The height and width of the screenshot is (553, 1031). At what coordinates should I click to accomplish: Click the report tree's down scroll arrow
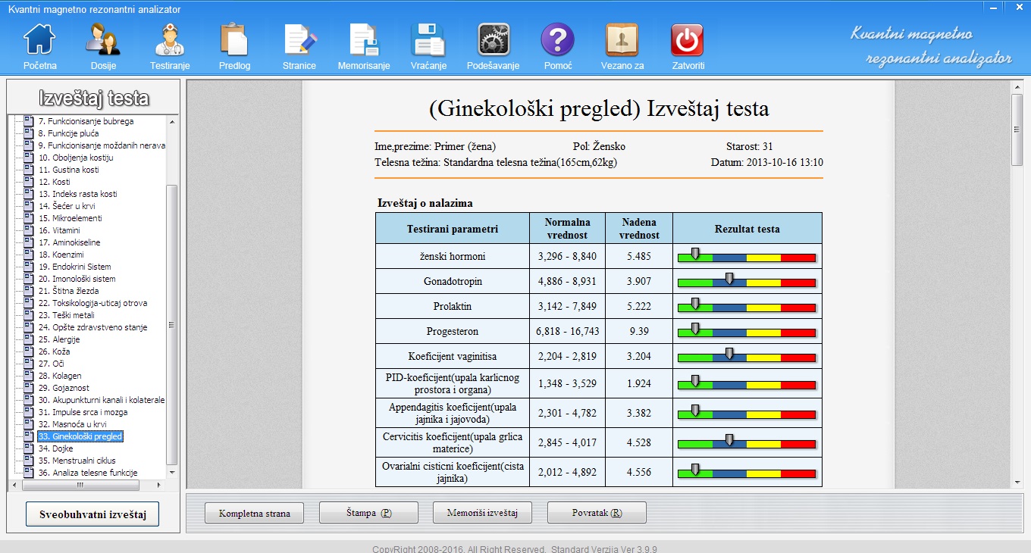[x=172, y=473]
